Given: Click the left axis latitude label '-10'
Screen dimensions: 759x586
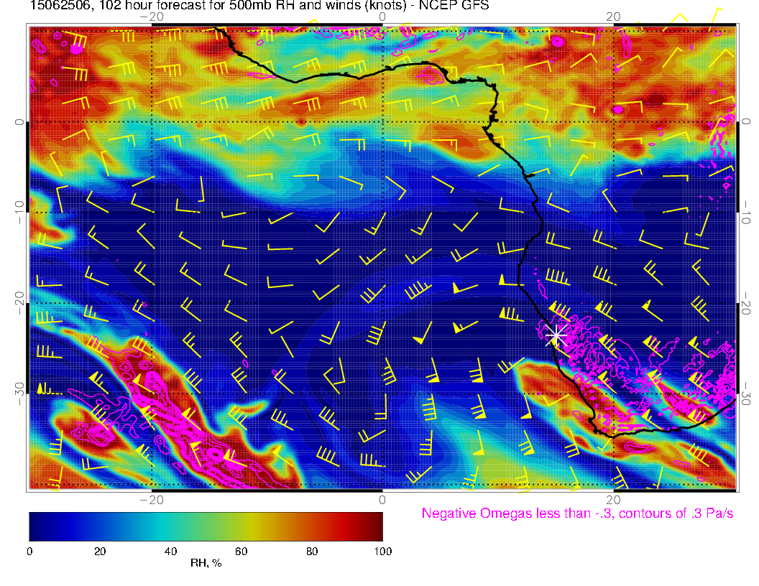Looking at the screenshot, I should [19, 212].
